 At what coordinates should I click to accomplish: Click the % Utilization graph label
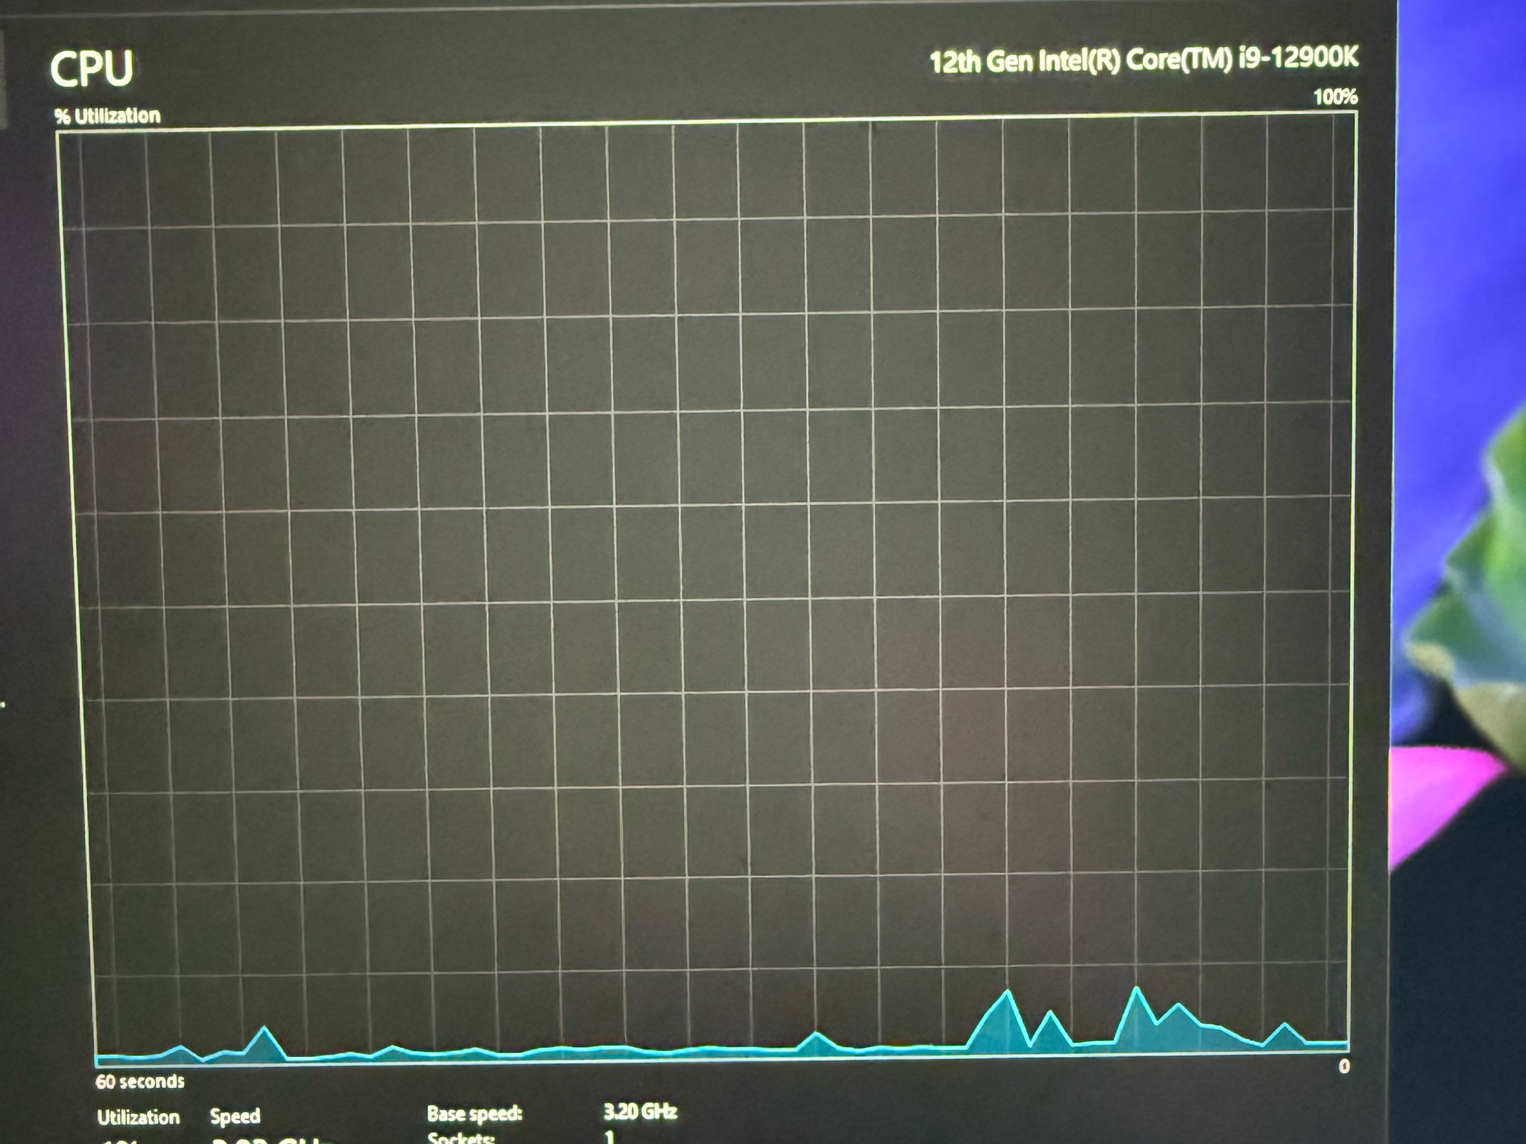click(107, 115)
